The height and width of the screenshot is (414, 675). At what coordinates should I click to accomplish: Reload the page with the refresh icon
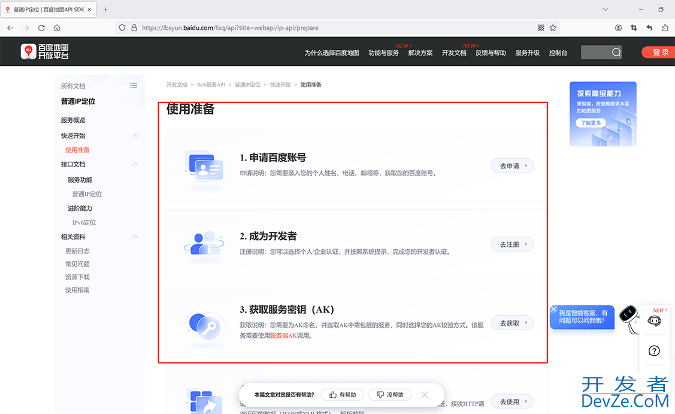click(x=41, y=28)
